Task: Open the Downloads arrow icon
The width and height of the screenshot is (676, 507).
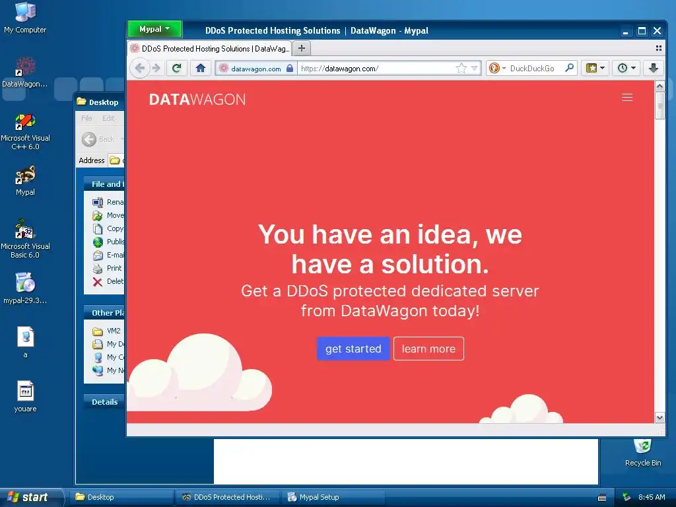Action: (654, 68)
